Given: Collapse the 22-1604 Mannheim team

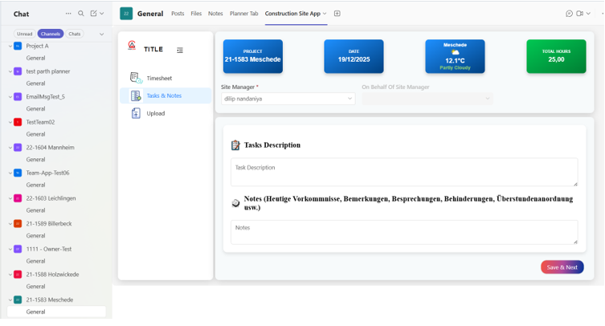Looking at the screenshot, I should pos(10,148).
